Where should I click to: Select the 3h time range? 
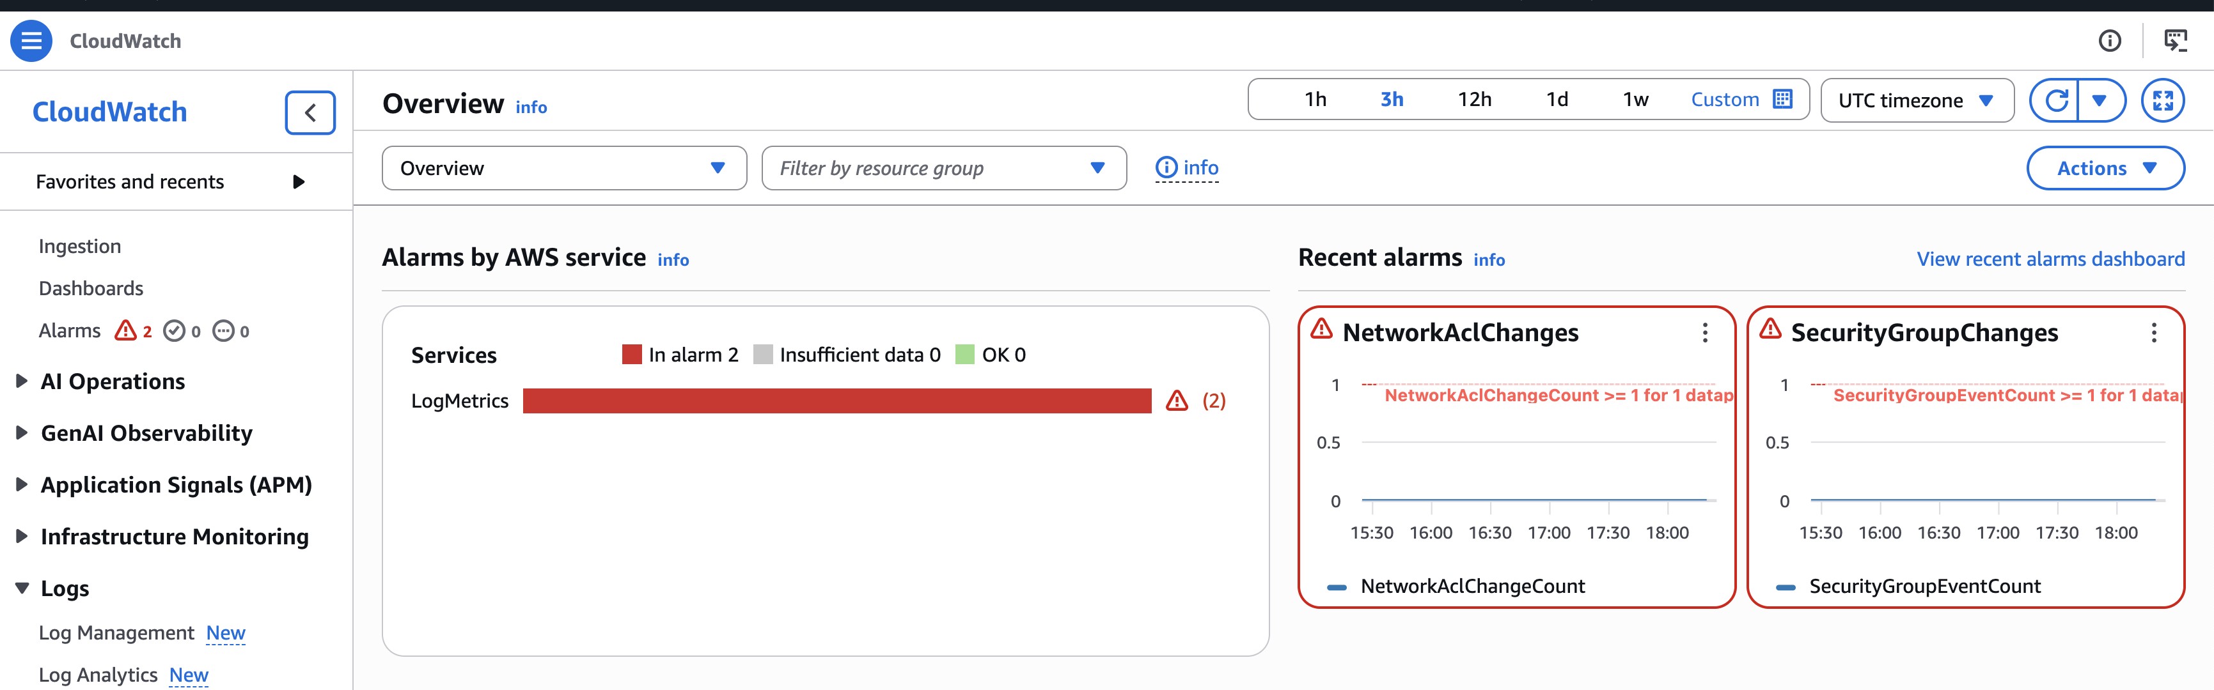coord(1392,100)
